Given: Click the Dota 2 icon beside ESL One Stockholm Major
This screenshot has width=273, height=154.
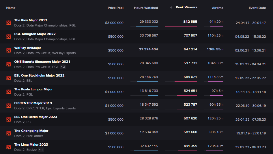Looking at the screenshot, I should (x=9, y=78).
